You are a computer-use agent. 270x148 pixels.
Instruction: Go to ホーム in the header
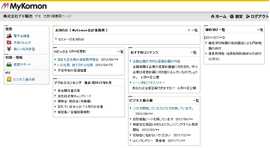[x=221, y=16]
